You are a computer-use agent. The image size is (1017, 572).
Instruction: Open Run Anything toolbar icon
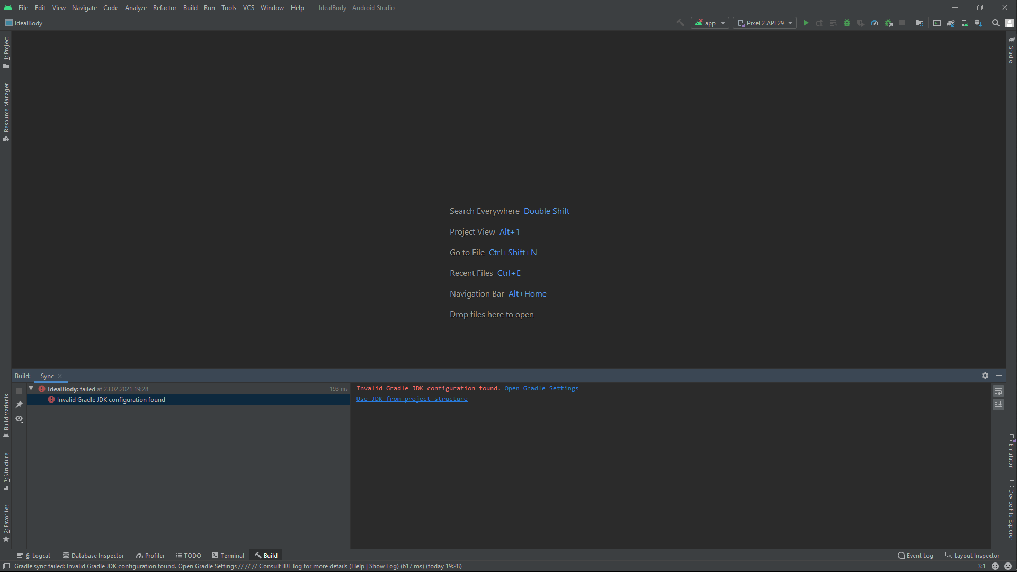[x=937, y=23]
